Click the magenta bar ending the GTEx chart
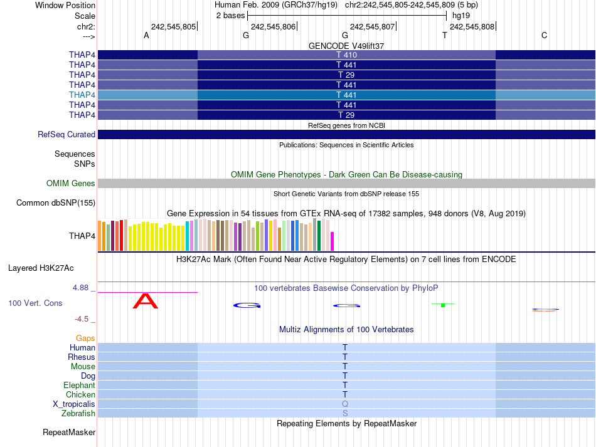Screen dimensions: 596x447 [333, 241]
